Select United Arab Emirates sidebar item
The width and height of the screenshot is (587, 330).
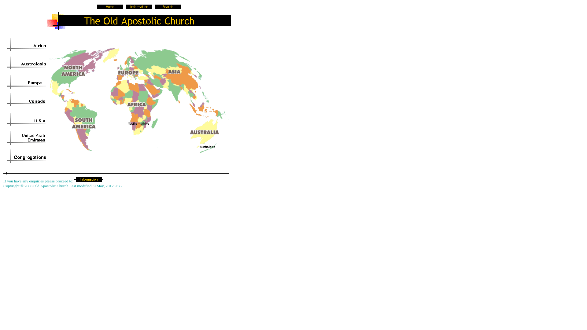pos(27,138)
